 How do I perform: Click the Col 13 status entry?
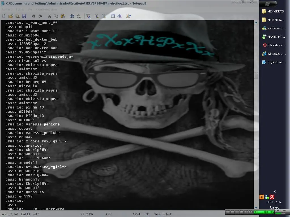25,214
